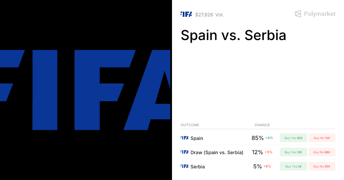Click the FIFA icon next to Serbia
344x180 pixels.
click(184, 166)
